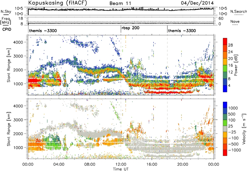Click the 12 tick on Power colorbar
Viewport: 247px width, 171px height.
pyautogui.click(x=230, y=72)
